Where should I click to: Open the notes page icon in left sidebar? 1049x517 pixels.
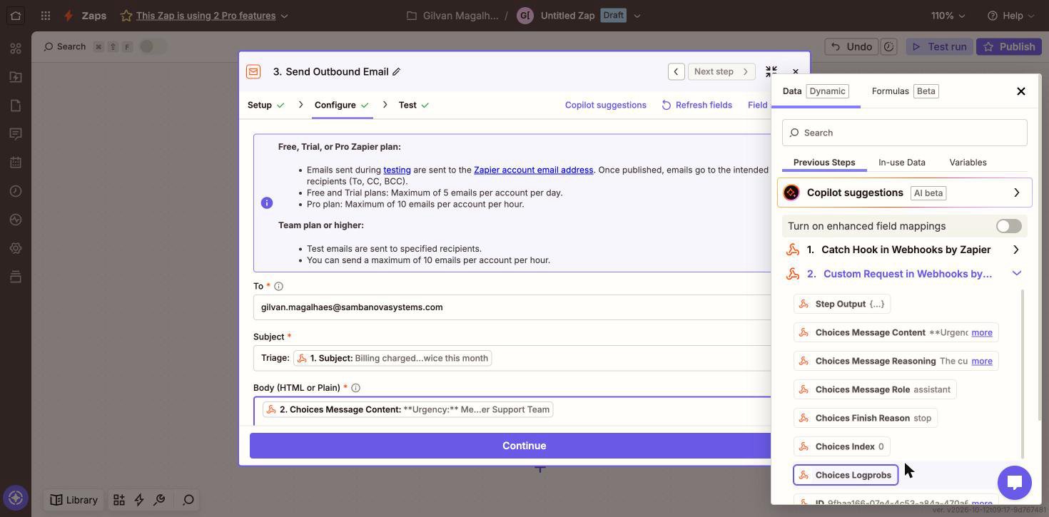coord(16,106)
